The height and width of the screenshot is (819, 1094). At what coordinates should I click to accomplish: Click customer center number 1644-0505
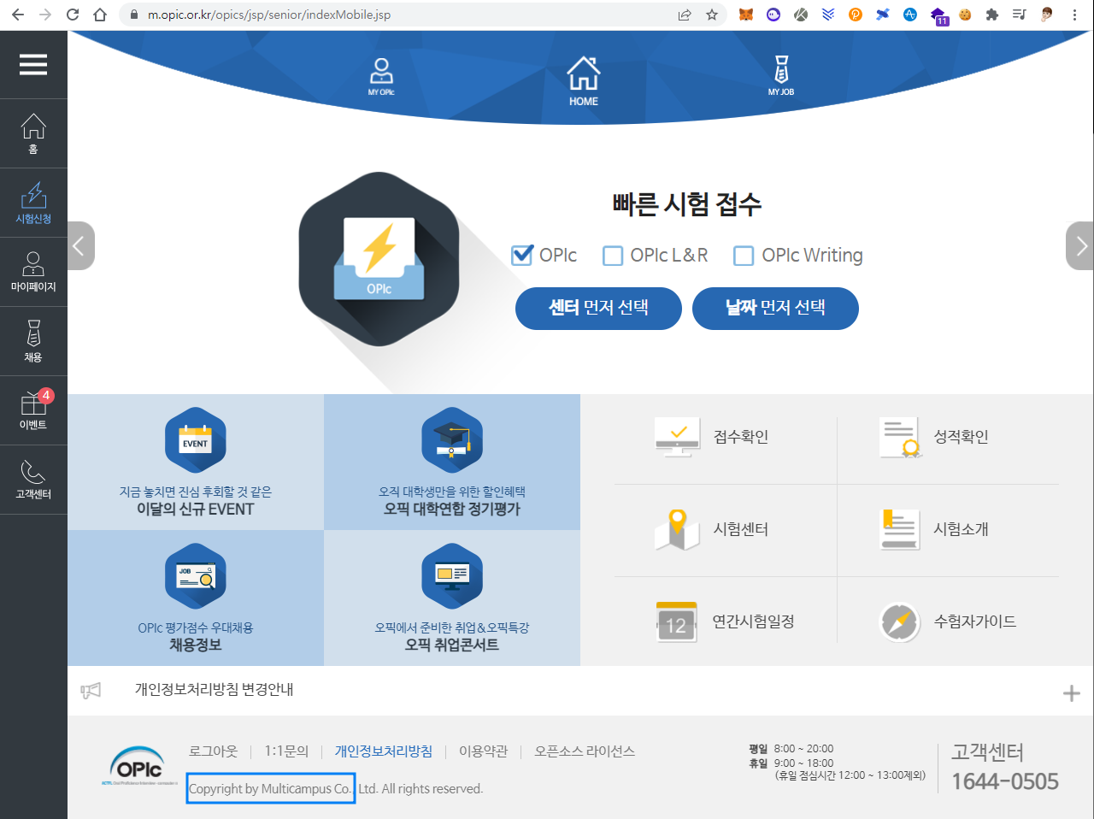(1005, 781)
